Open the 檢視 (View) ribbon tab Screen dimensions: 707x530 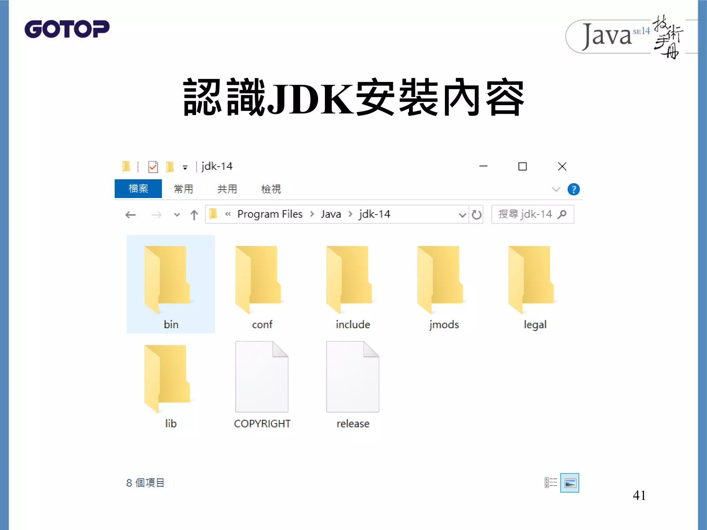point(271,189)
